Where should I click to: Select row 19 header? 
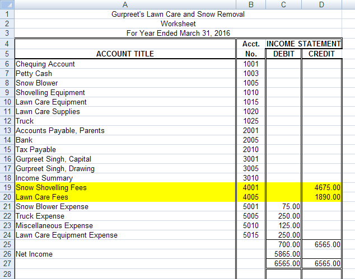click(x=7, y=188)
